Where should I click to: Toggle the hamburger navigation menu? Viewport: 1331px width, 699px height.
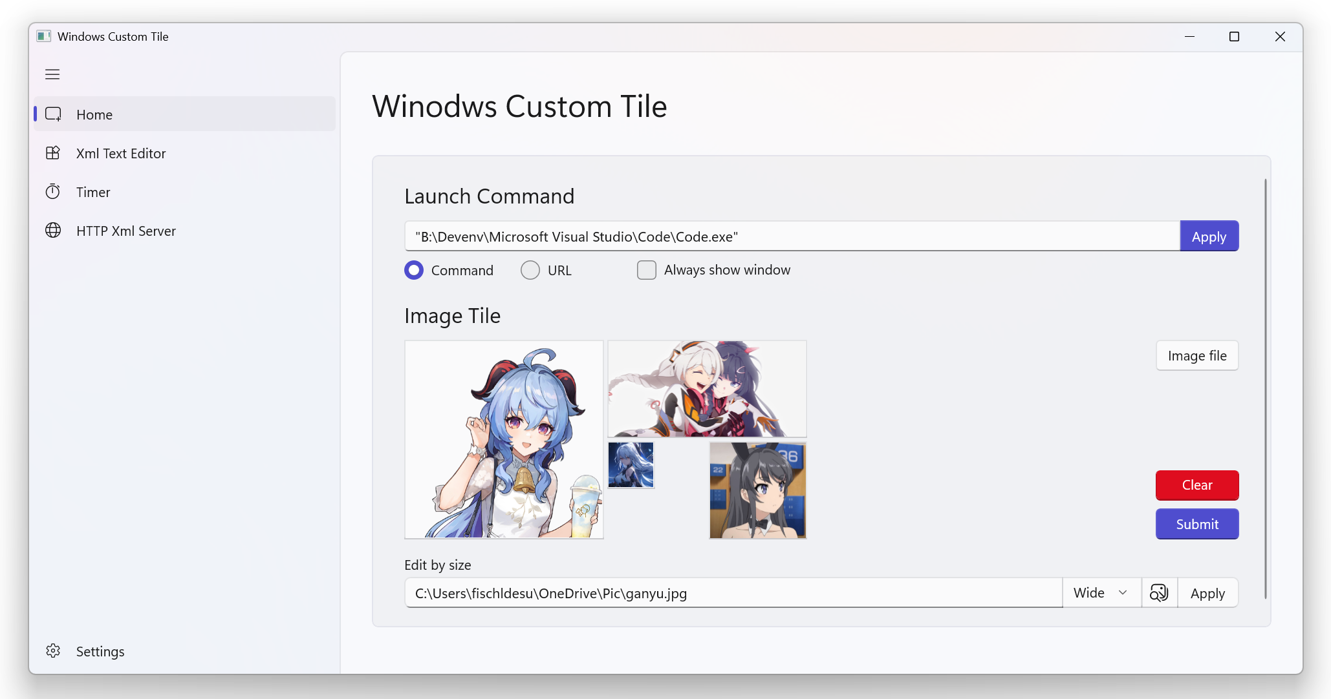(52, 74)
